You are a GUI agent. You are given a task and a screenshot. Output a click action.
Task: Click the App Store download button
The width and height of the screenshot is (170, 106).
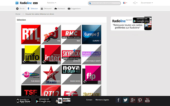pyautogui.click(x=24, y=101)
